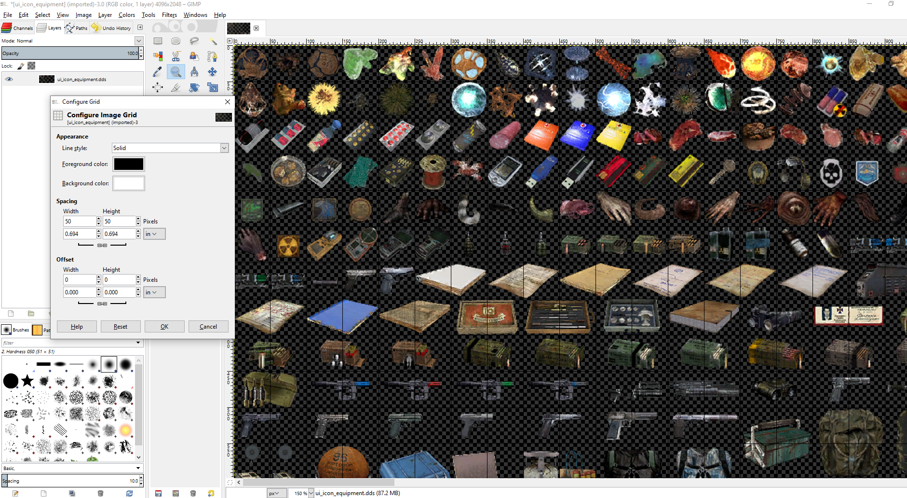Adjust the layer Opacity slider
Screen dimensions: 907x498
(70, 53)
